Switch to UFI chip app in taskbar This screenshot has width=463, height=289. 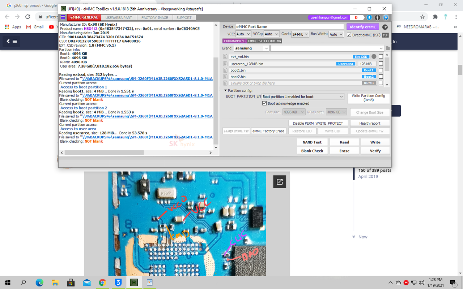pos(134,282)
